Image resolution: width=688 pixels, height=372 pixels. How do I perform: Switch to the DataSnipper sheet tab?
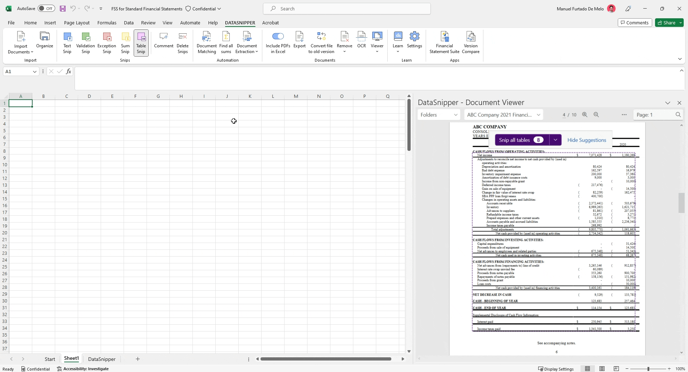tap(102, 359)
